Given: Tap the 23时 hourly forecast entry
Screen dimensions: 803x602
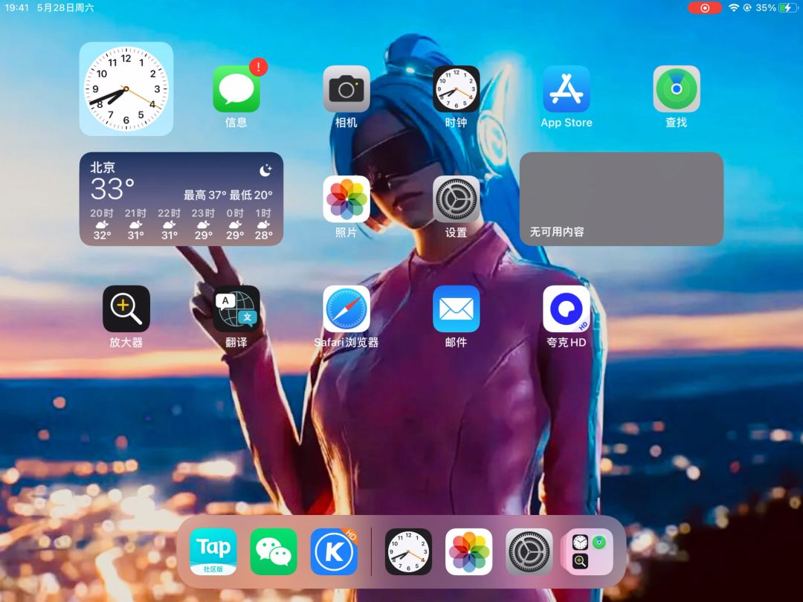Looking at the screenshot, I should [203, 224].
